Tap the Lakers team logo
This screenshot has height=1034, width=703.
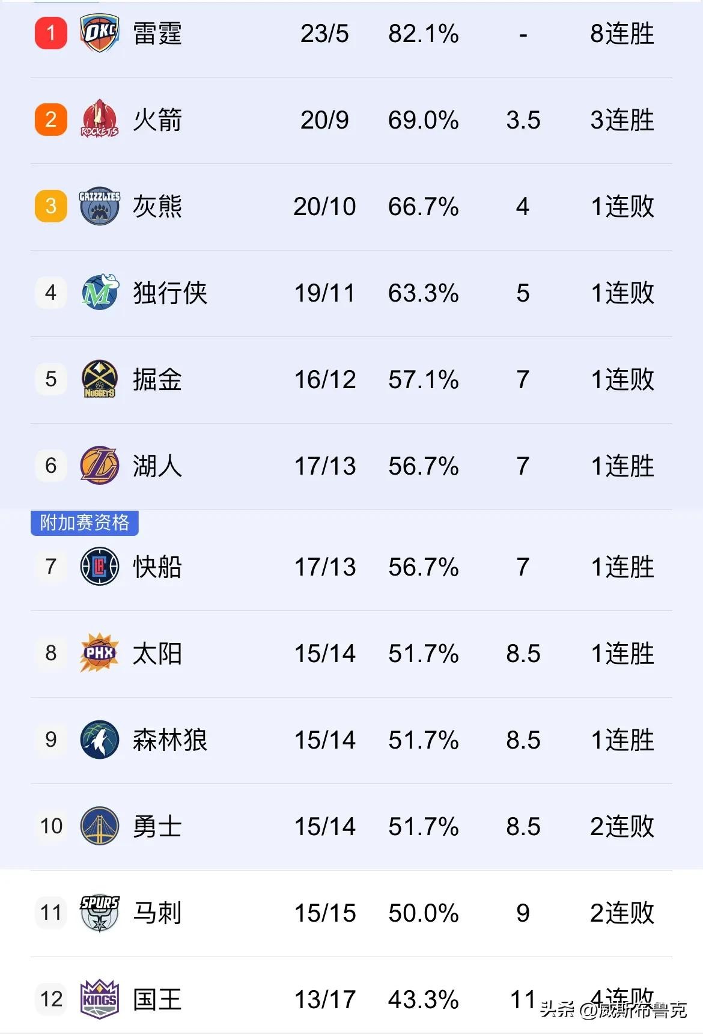[x=100, y=466]
